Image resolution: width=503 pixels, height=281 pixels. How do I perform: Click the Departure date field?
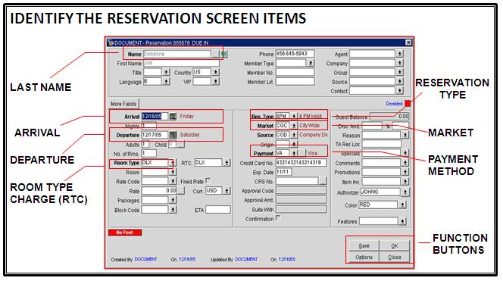(155, 135)
